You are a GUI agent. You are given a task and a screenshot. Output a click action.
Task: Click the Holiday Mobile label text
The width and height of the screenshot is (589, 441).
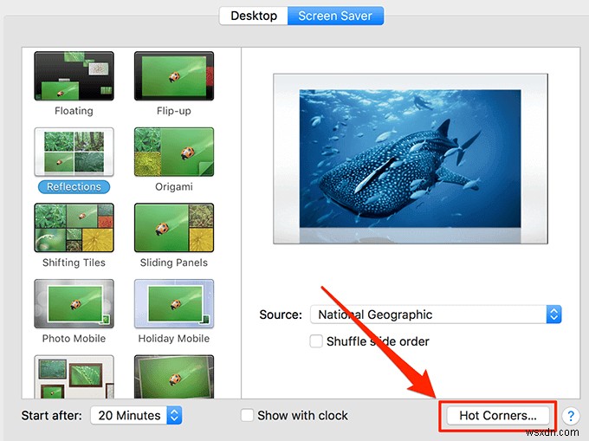click(174, 339)
